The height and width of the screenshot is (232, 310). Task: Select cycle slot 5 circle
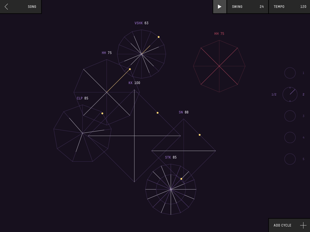click(x=290, y=159)
